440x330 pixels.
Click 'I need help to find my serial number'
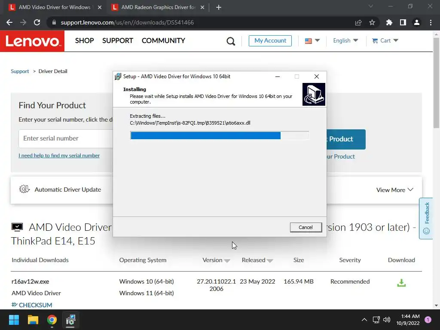coord(59,156)
